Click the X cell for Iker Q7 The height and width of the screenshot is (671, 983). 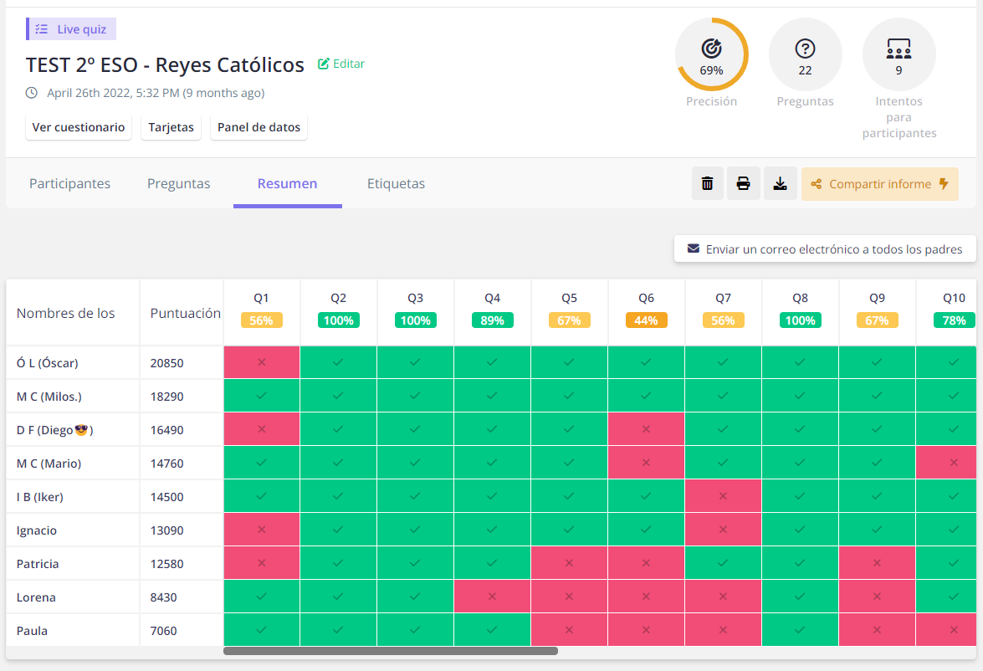click(723, 497)
